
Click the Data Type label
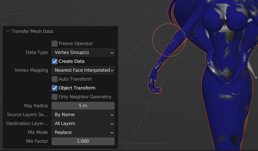click(37, 52)
